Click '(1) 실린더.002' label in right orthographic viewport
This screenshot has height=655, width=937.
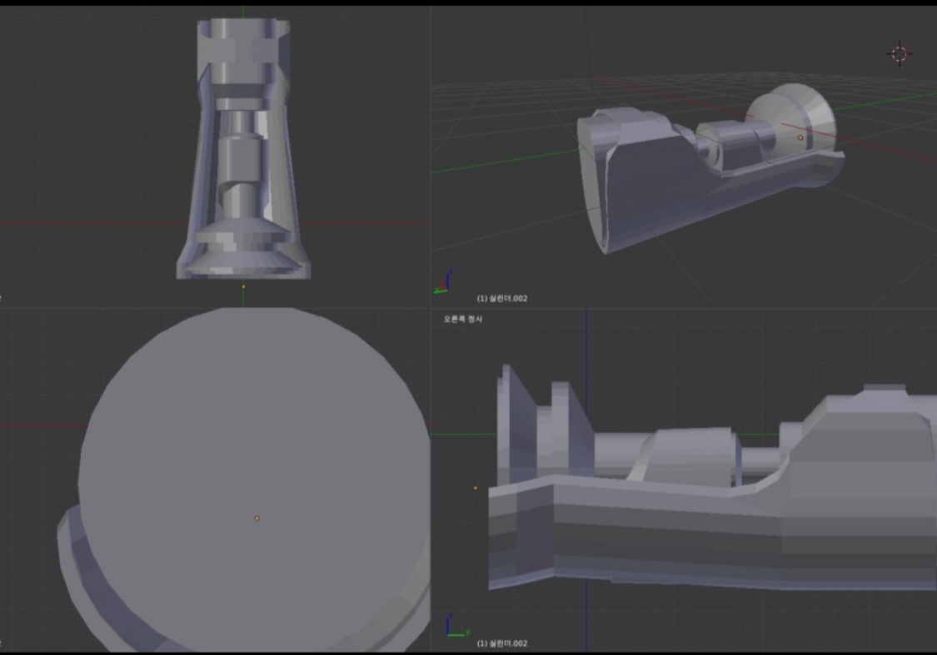[x=502, y=643]
